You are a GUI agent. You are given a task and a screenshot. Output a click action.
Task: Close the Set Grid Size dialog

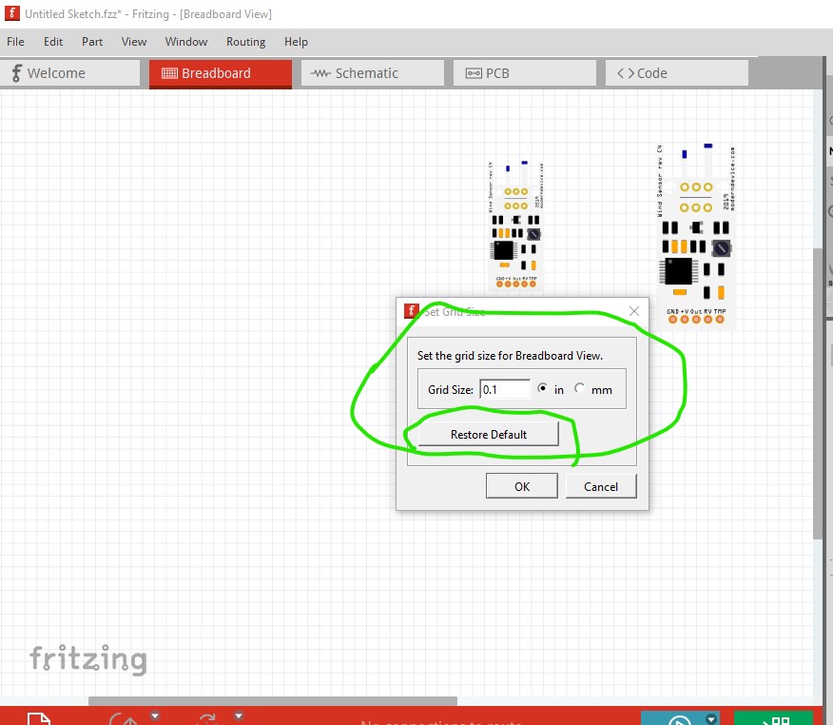point(633,311)
